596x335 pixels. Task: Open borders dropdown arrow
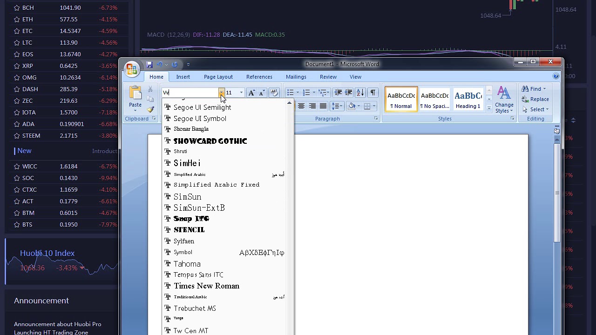coord(374,106)
